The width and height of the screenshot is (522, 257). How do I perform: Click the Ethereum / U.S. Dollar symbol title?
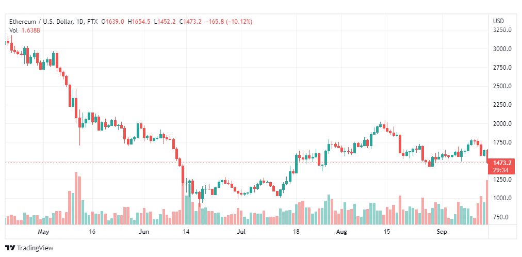pos(41,22)
